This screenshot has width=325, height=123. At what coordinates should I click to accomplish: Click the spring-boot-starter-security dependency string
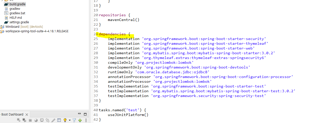click(x=204, y=39)
